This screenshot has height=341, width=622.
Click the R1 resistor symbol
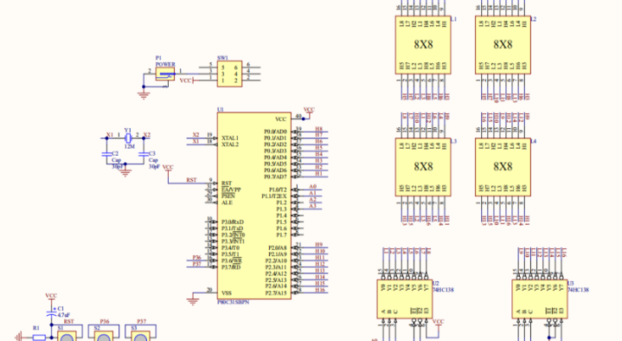pyautogui.click(x=39, y=338)
